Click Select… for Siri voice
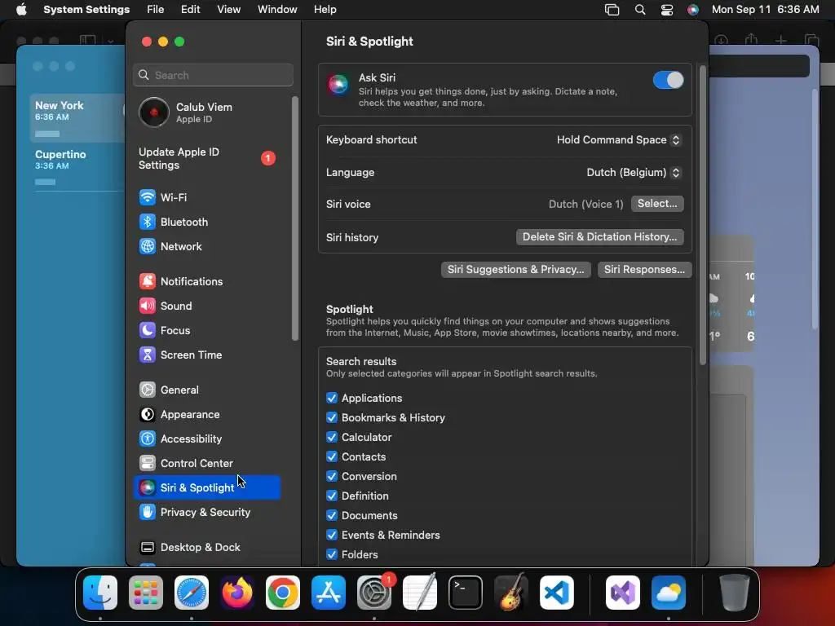Screen dimensions: 835x626 click(x=657, y=204)
